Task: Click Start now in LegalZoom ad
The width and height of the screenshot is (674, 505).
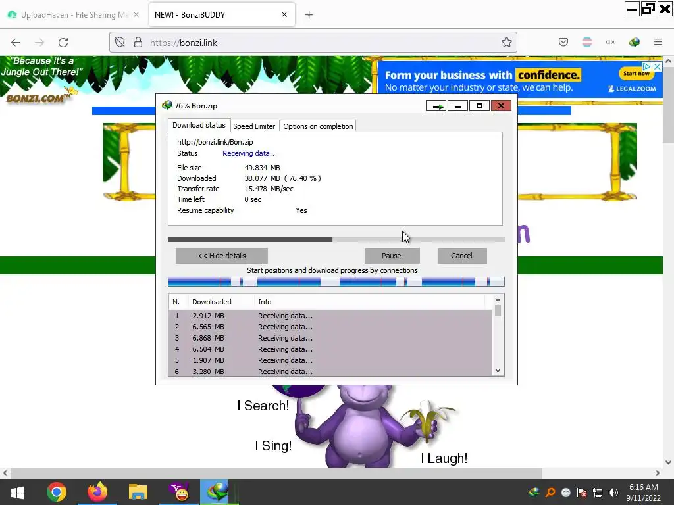Action: (x=636, y=74)
